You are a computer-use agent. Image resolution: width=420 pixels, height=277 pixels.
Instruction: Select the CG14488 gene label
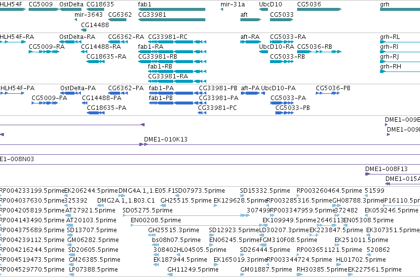tap(95, 25)
